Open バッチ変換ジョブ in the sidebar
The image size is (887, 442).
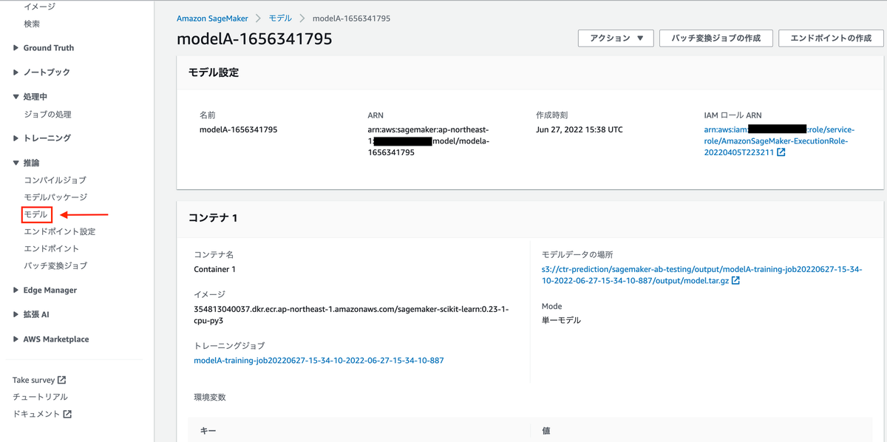pos(55,265)
